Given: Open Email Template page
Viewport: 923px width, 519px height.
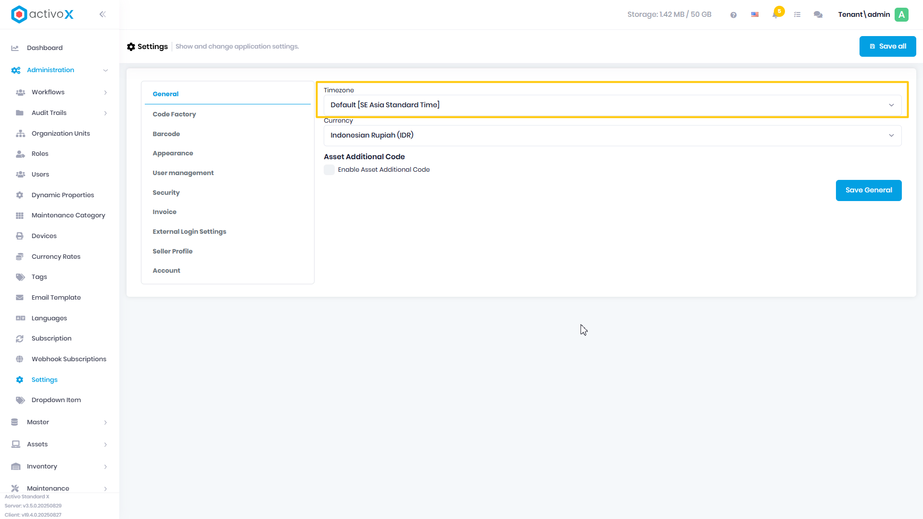Looking at the screenshot, I should click(56, 298).
